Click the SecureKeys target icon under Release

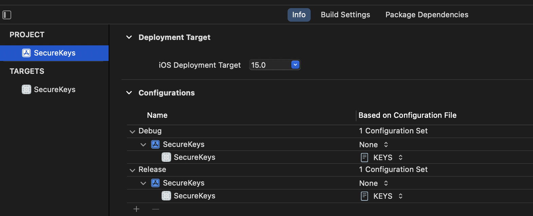pos(166,196)
